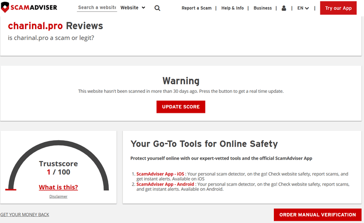Screen dimensions: 364x223
Task: Click the search magnifier icon
Action: pyautogui.click(x=157, y=8)
